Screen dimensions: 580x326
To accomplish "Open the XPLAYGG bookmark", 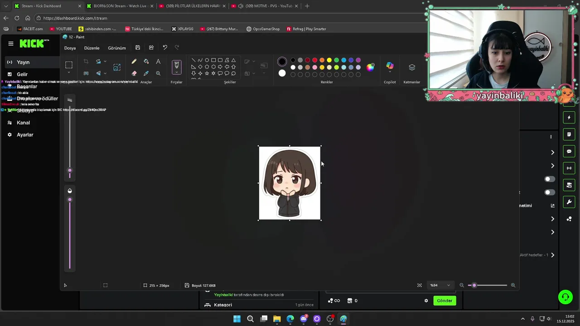I will click(x=183, y=29).
